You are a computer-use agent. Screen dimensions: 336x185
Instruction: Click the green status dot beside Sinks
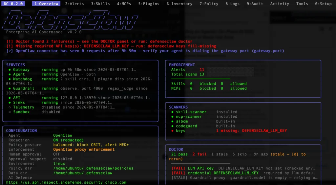[10, 102]
